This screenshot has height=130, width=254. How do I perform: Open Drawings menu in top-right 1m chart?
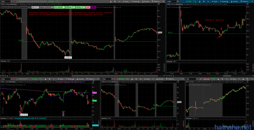(224, 2)
